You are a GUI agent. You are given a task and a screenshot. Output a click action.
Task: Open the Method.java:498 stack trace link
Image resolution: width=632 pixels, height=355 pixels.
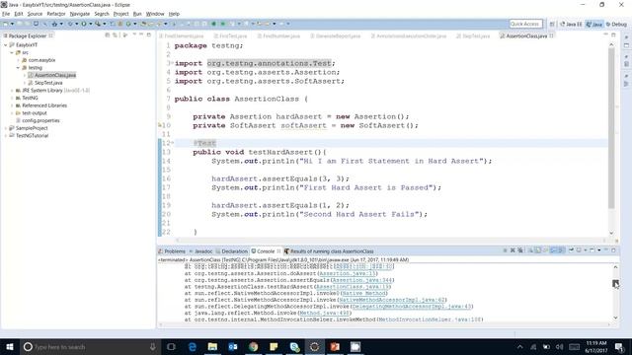(324, 313)
